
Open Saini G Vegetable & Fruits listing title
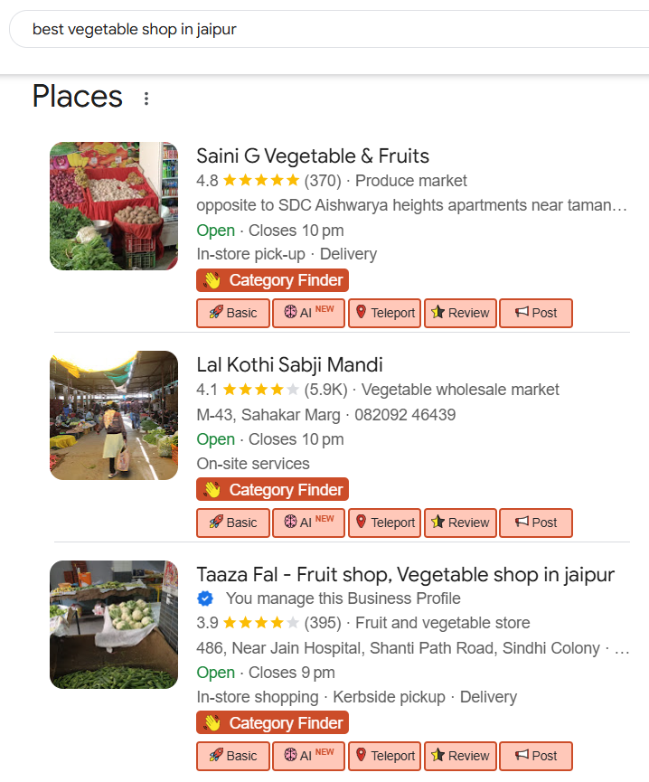tap(313, 155)
